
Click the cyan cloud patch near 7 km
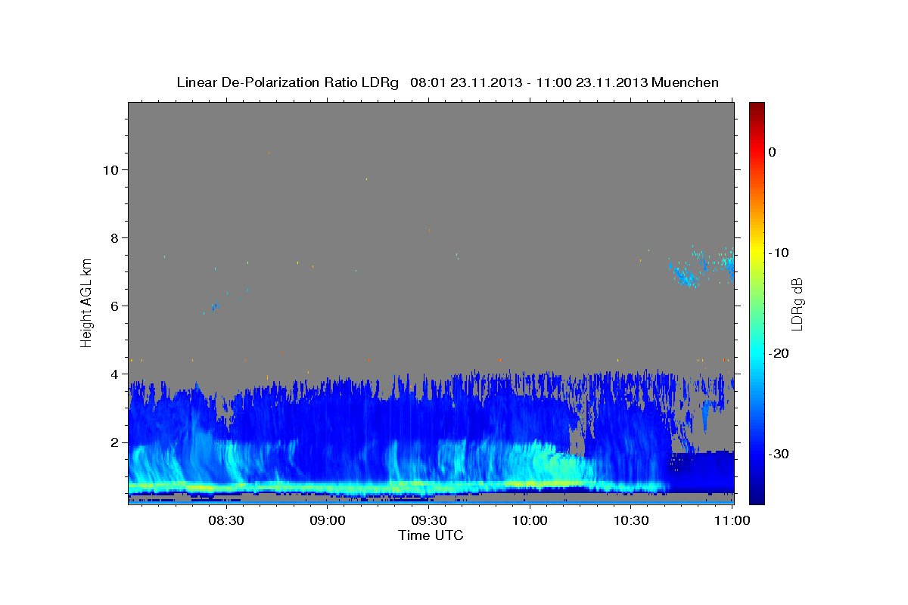click(686, 276)
